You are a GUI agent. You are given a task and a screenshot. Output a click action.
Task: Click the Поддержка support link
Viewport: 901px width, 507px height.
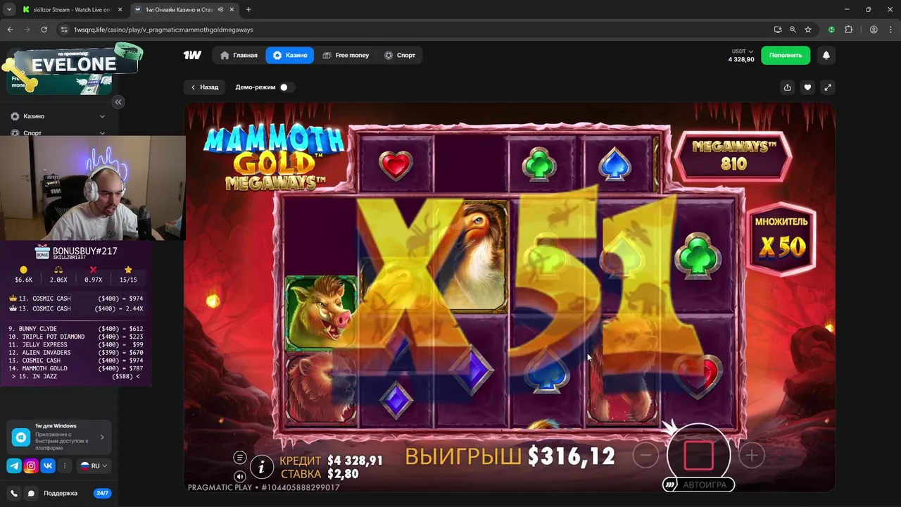[61, 493]
